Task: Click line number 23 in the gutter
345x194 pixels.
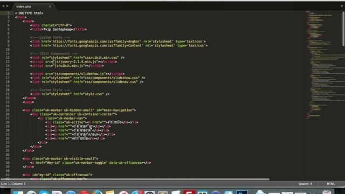Action: tap(8, 102)
